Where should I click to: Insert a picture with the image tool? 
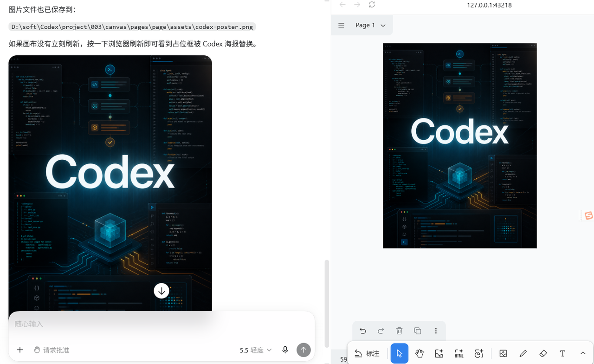(x=503, y=354)
